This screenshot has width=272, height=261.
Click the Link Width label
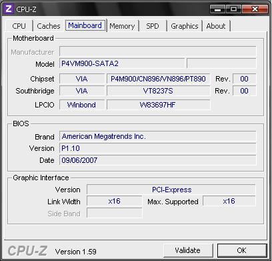tap(64, 202)
